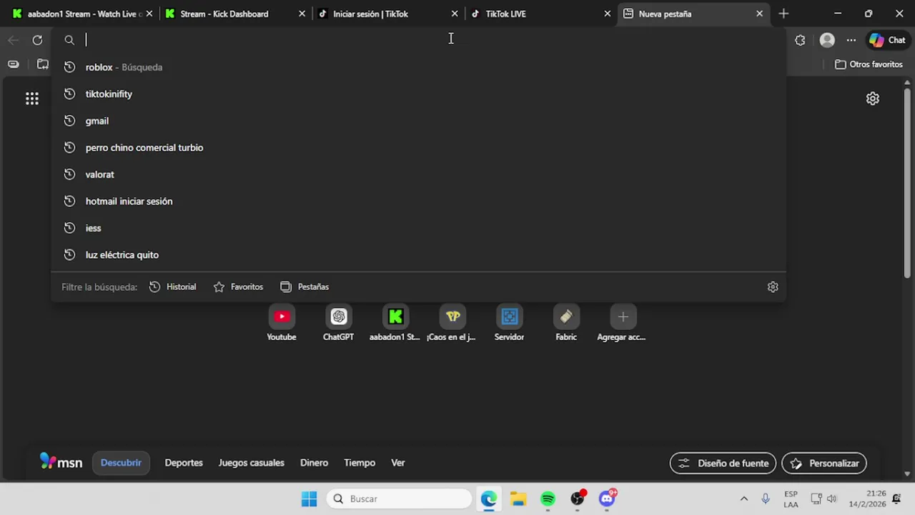Viewport: 915px width, 515px height.
Task: Open the Fabric quick link tile
Action: [x=566, y=323]
